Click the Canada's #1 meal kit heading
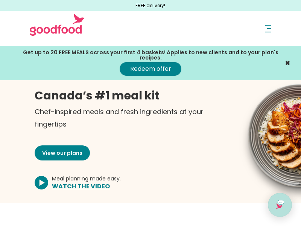The image size is (301, 226). pyautogui.click(x=97, y=96)
